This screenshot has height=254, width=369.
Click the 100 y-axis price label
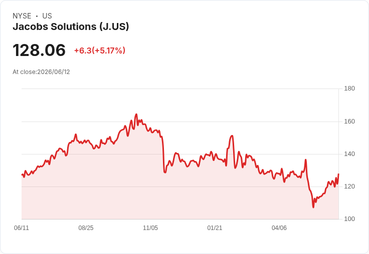point(349,219)
